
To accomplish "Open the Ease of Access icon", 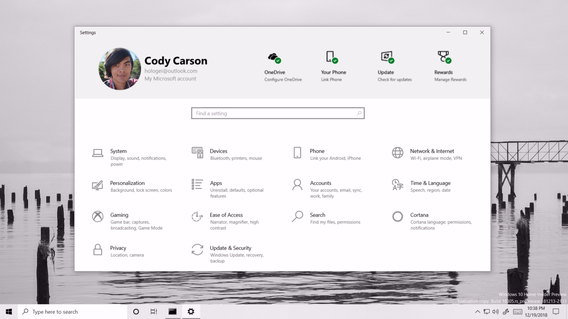I will 197,216.
